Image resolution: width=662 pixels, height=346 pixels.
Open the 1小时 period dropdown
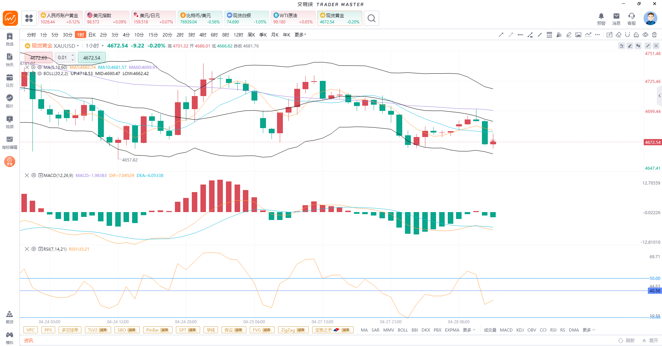point(95,46)
